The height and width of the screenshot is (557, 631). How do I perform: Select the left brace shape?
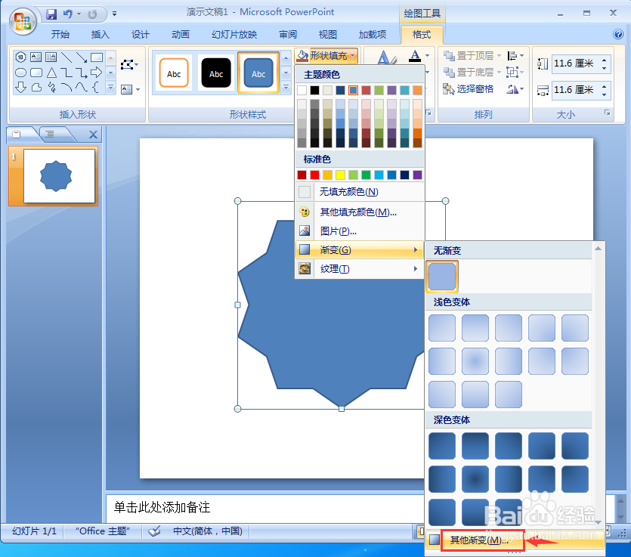[96, 87]
